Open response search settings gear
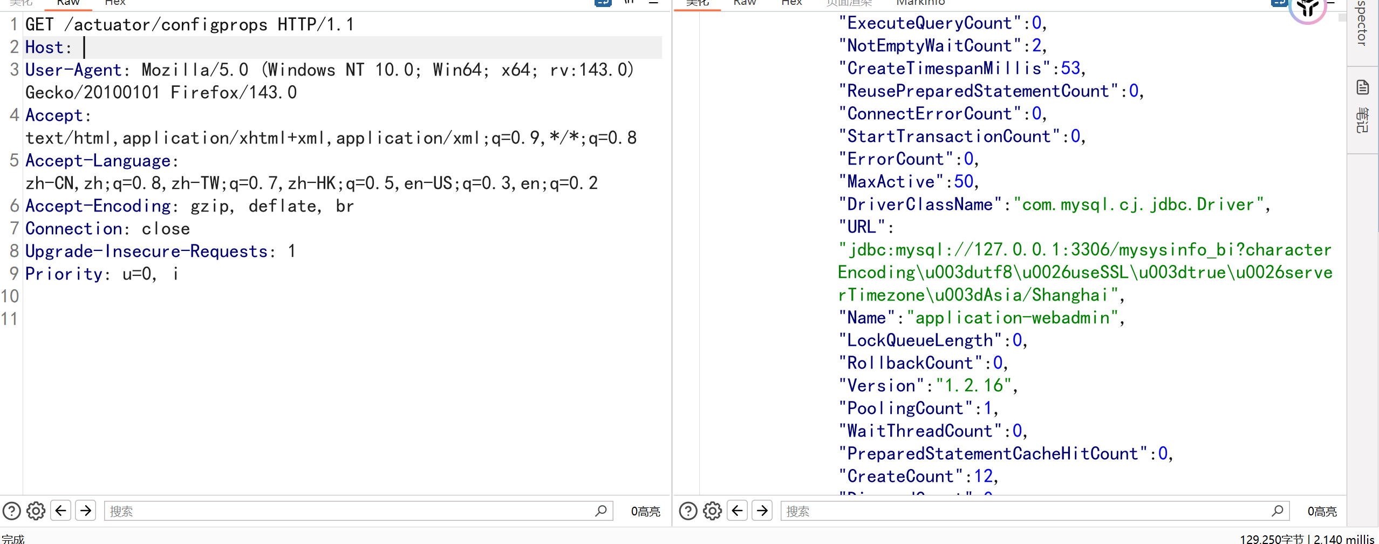1379x544 pixels. click(713, 511)
